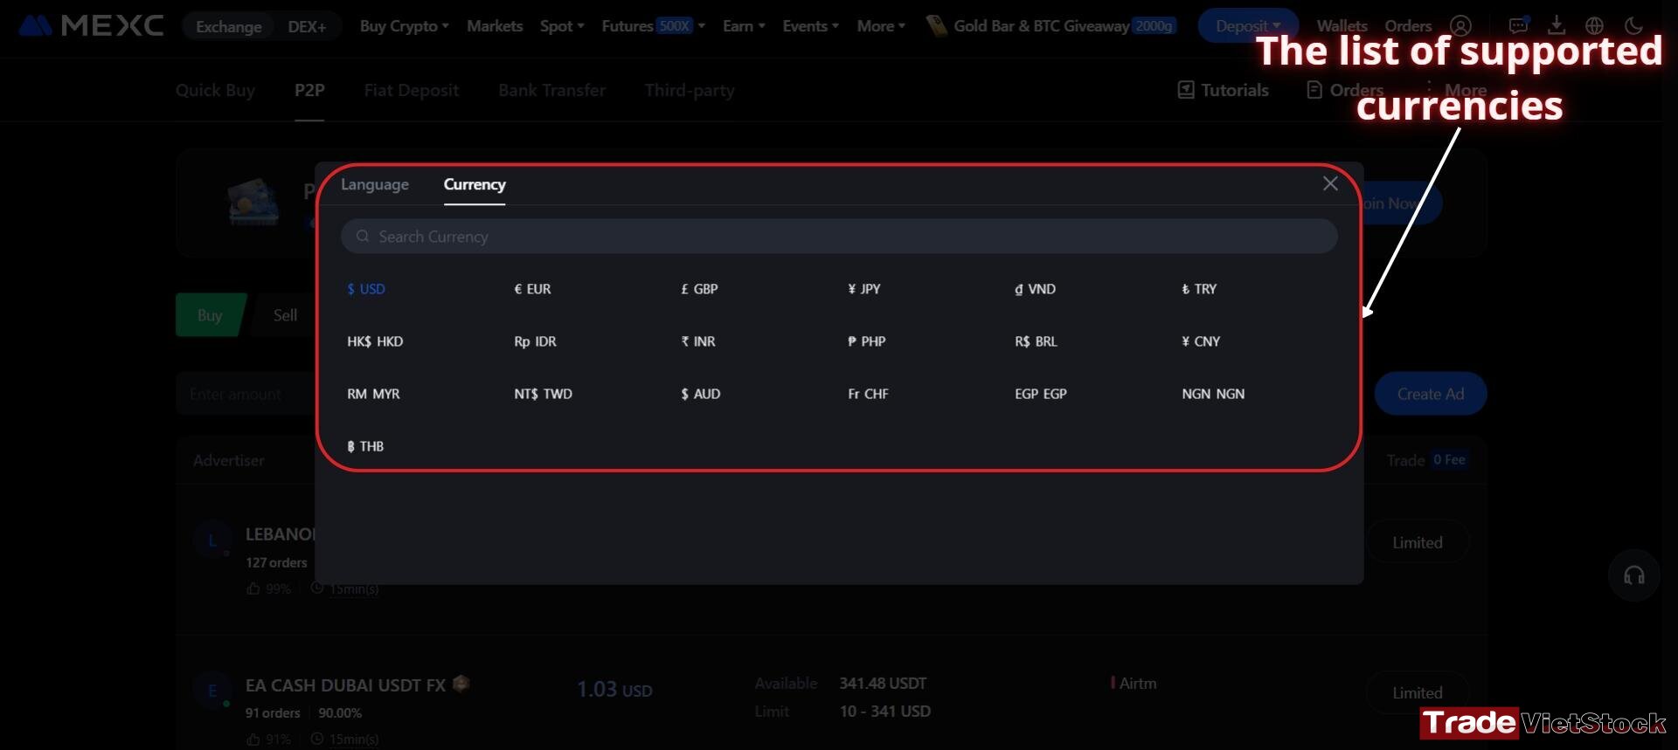Open Gold Bar & BTC Giveaway promo
This screenshot has width=1678, height=750.
tap(1051, 26)
